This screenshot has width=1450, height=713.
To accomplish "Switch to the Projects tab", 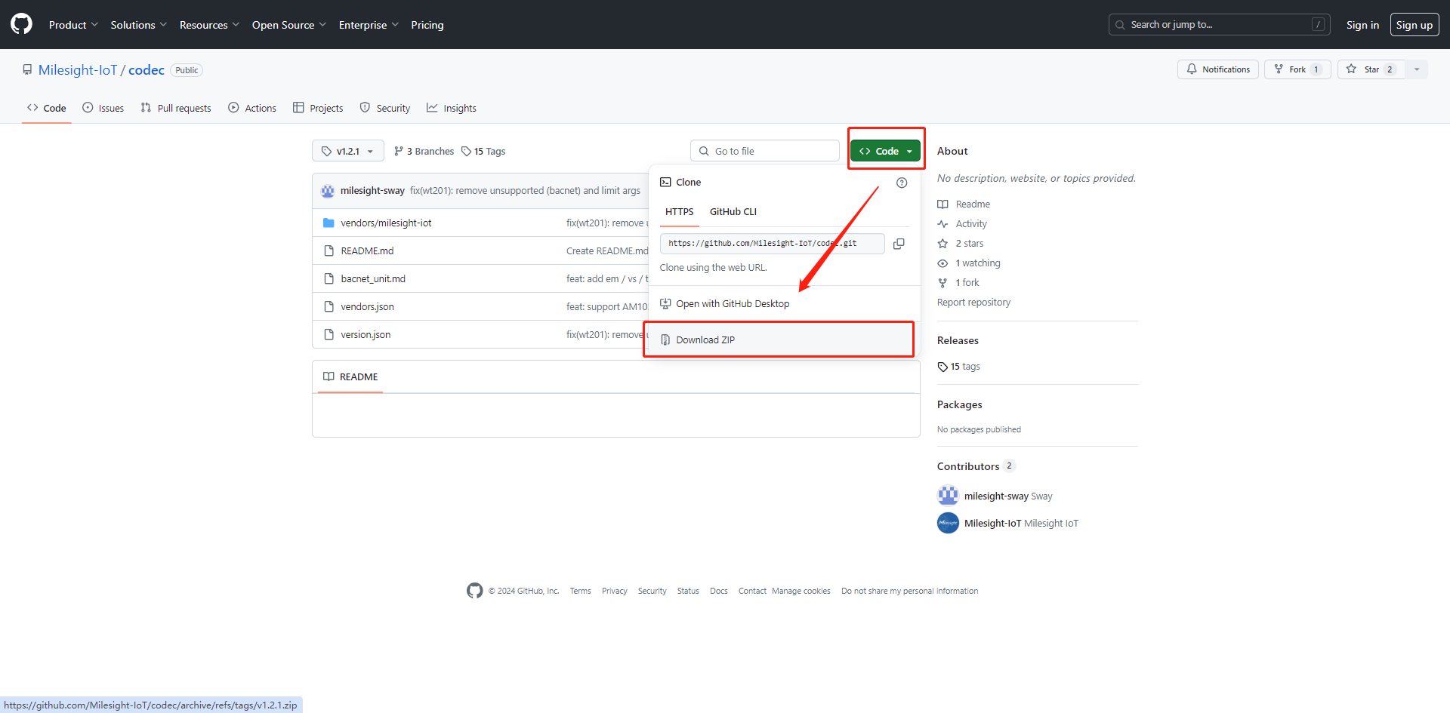I will point(318,108).
